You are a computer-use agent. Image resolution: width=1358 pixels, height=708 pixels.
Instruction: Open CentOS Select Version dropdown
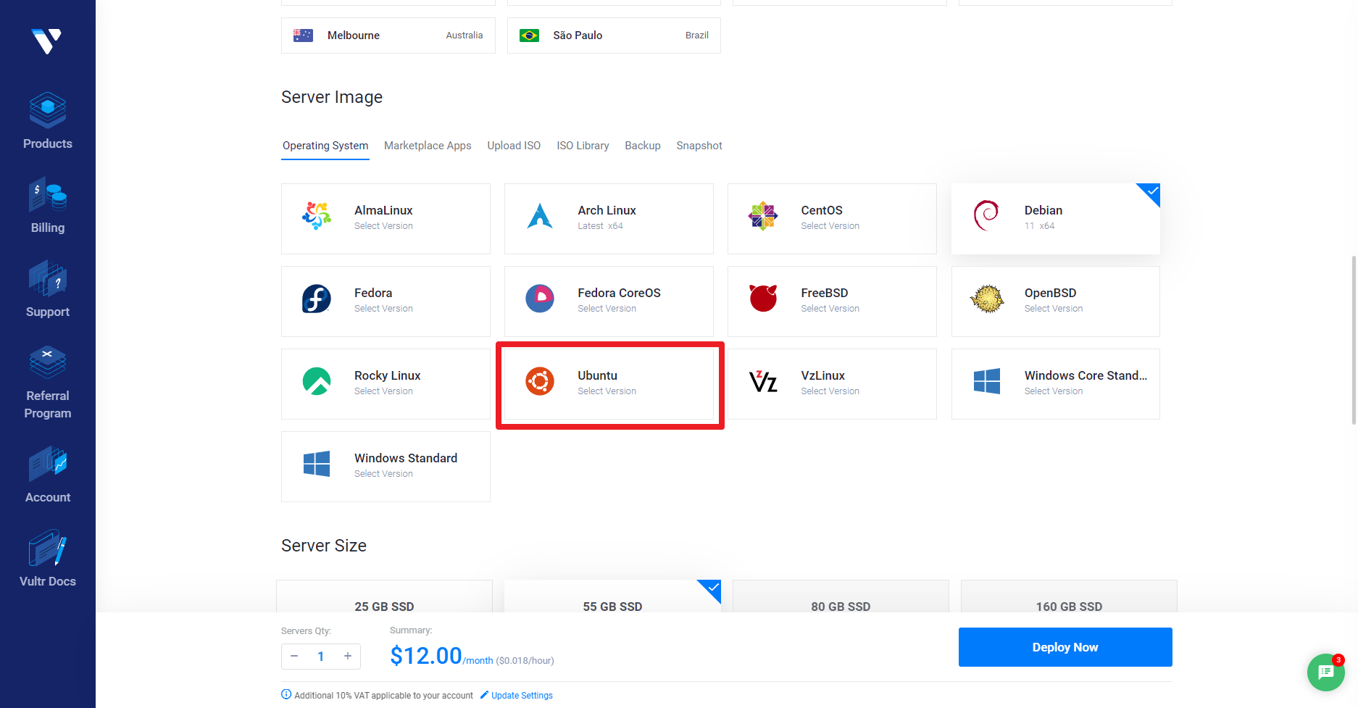pos(830,226)
